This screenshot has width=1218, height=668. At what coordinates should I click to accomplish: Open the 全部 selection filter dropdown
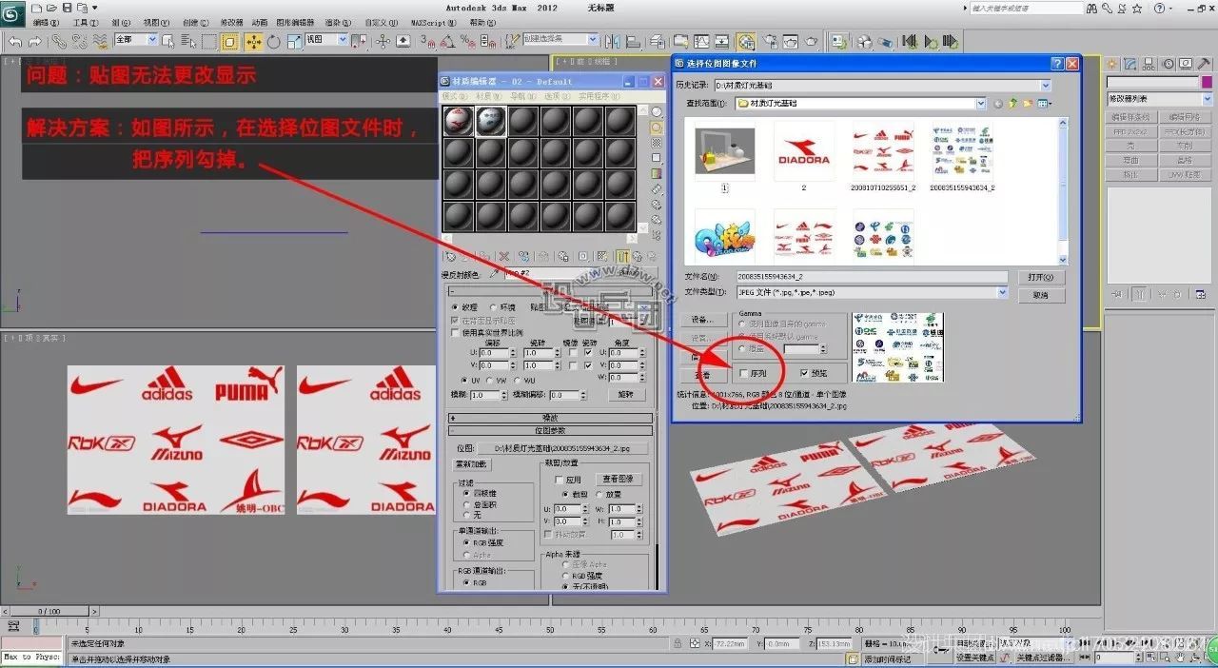[152, 40]
